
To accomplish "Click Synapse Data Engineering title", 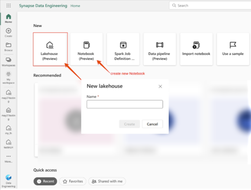I will [43, 6].
